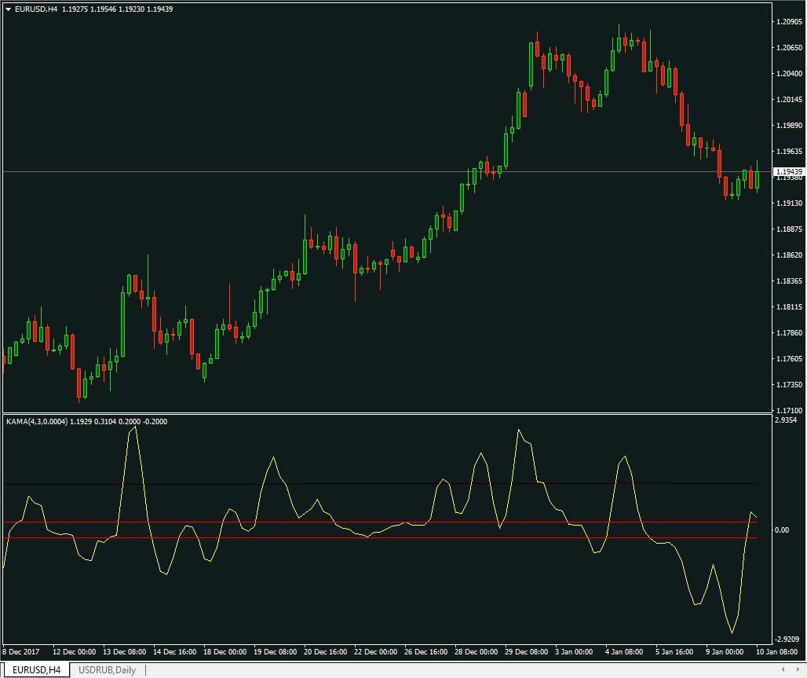Click the 26 Dec 16:00 time label
The image size is (807, 678).
click(426, 652)
